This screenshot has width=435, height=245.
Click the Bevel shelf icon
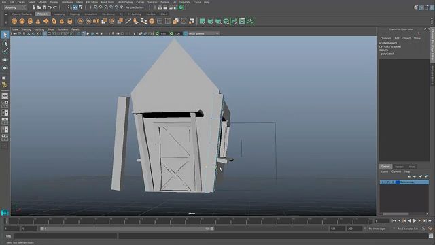pos(152,21)
